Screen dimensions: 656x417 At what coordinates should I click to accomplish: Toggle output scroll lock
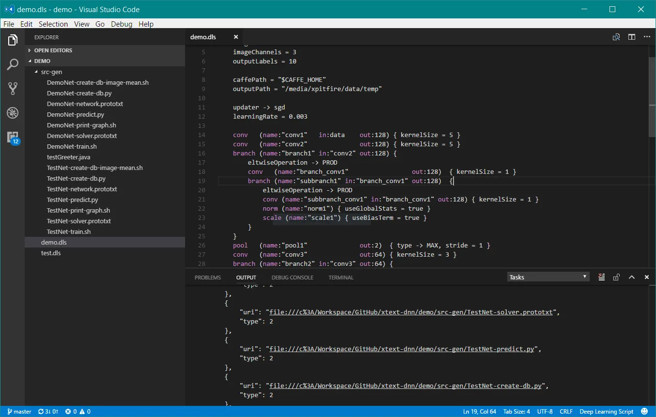coord(616,277)
